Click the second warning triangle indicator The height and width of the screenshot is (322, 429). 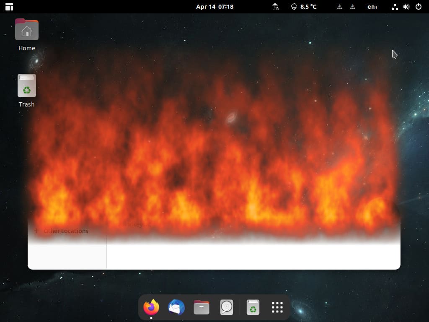pyautogui.click(x=353, y=7)
